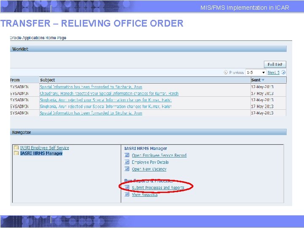This screenshot has height=228, width=304.
Task: Click icon next to View Requests
Action: 127,194
